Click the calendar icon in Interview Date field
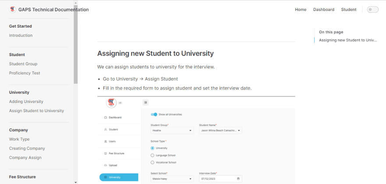 pos(238,179)
